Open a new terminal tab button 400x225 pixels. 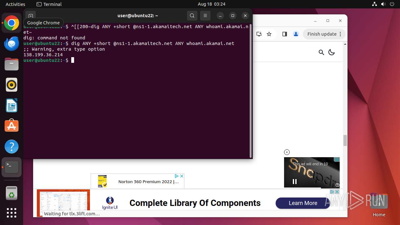31,16
